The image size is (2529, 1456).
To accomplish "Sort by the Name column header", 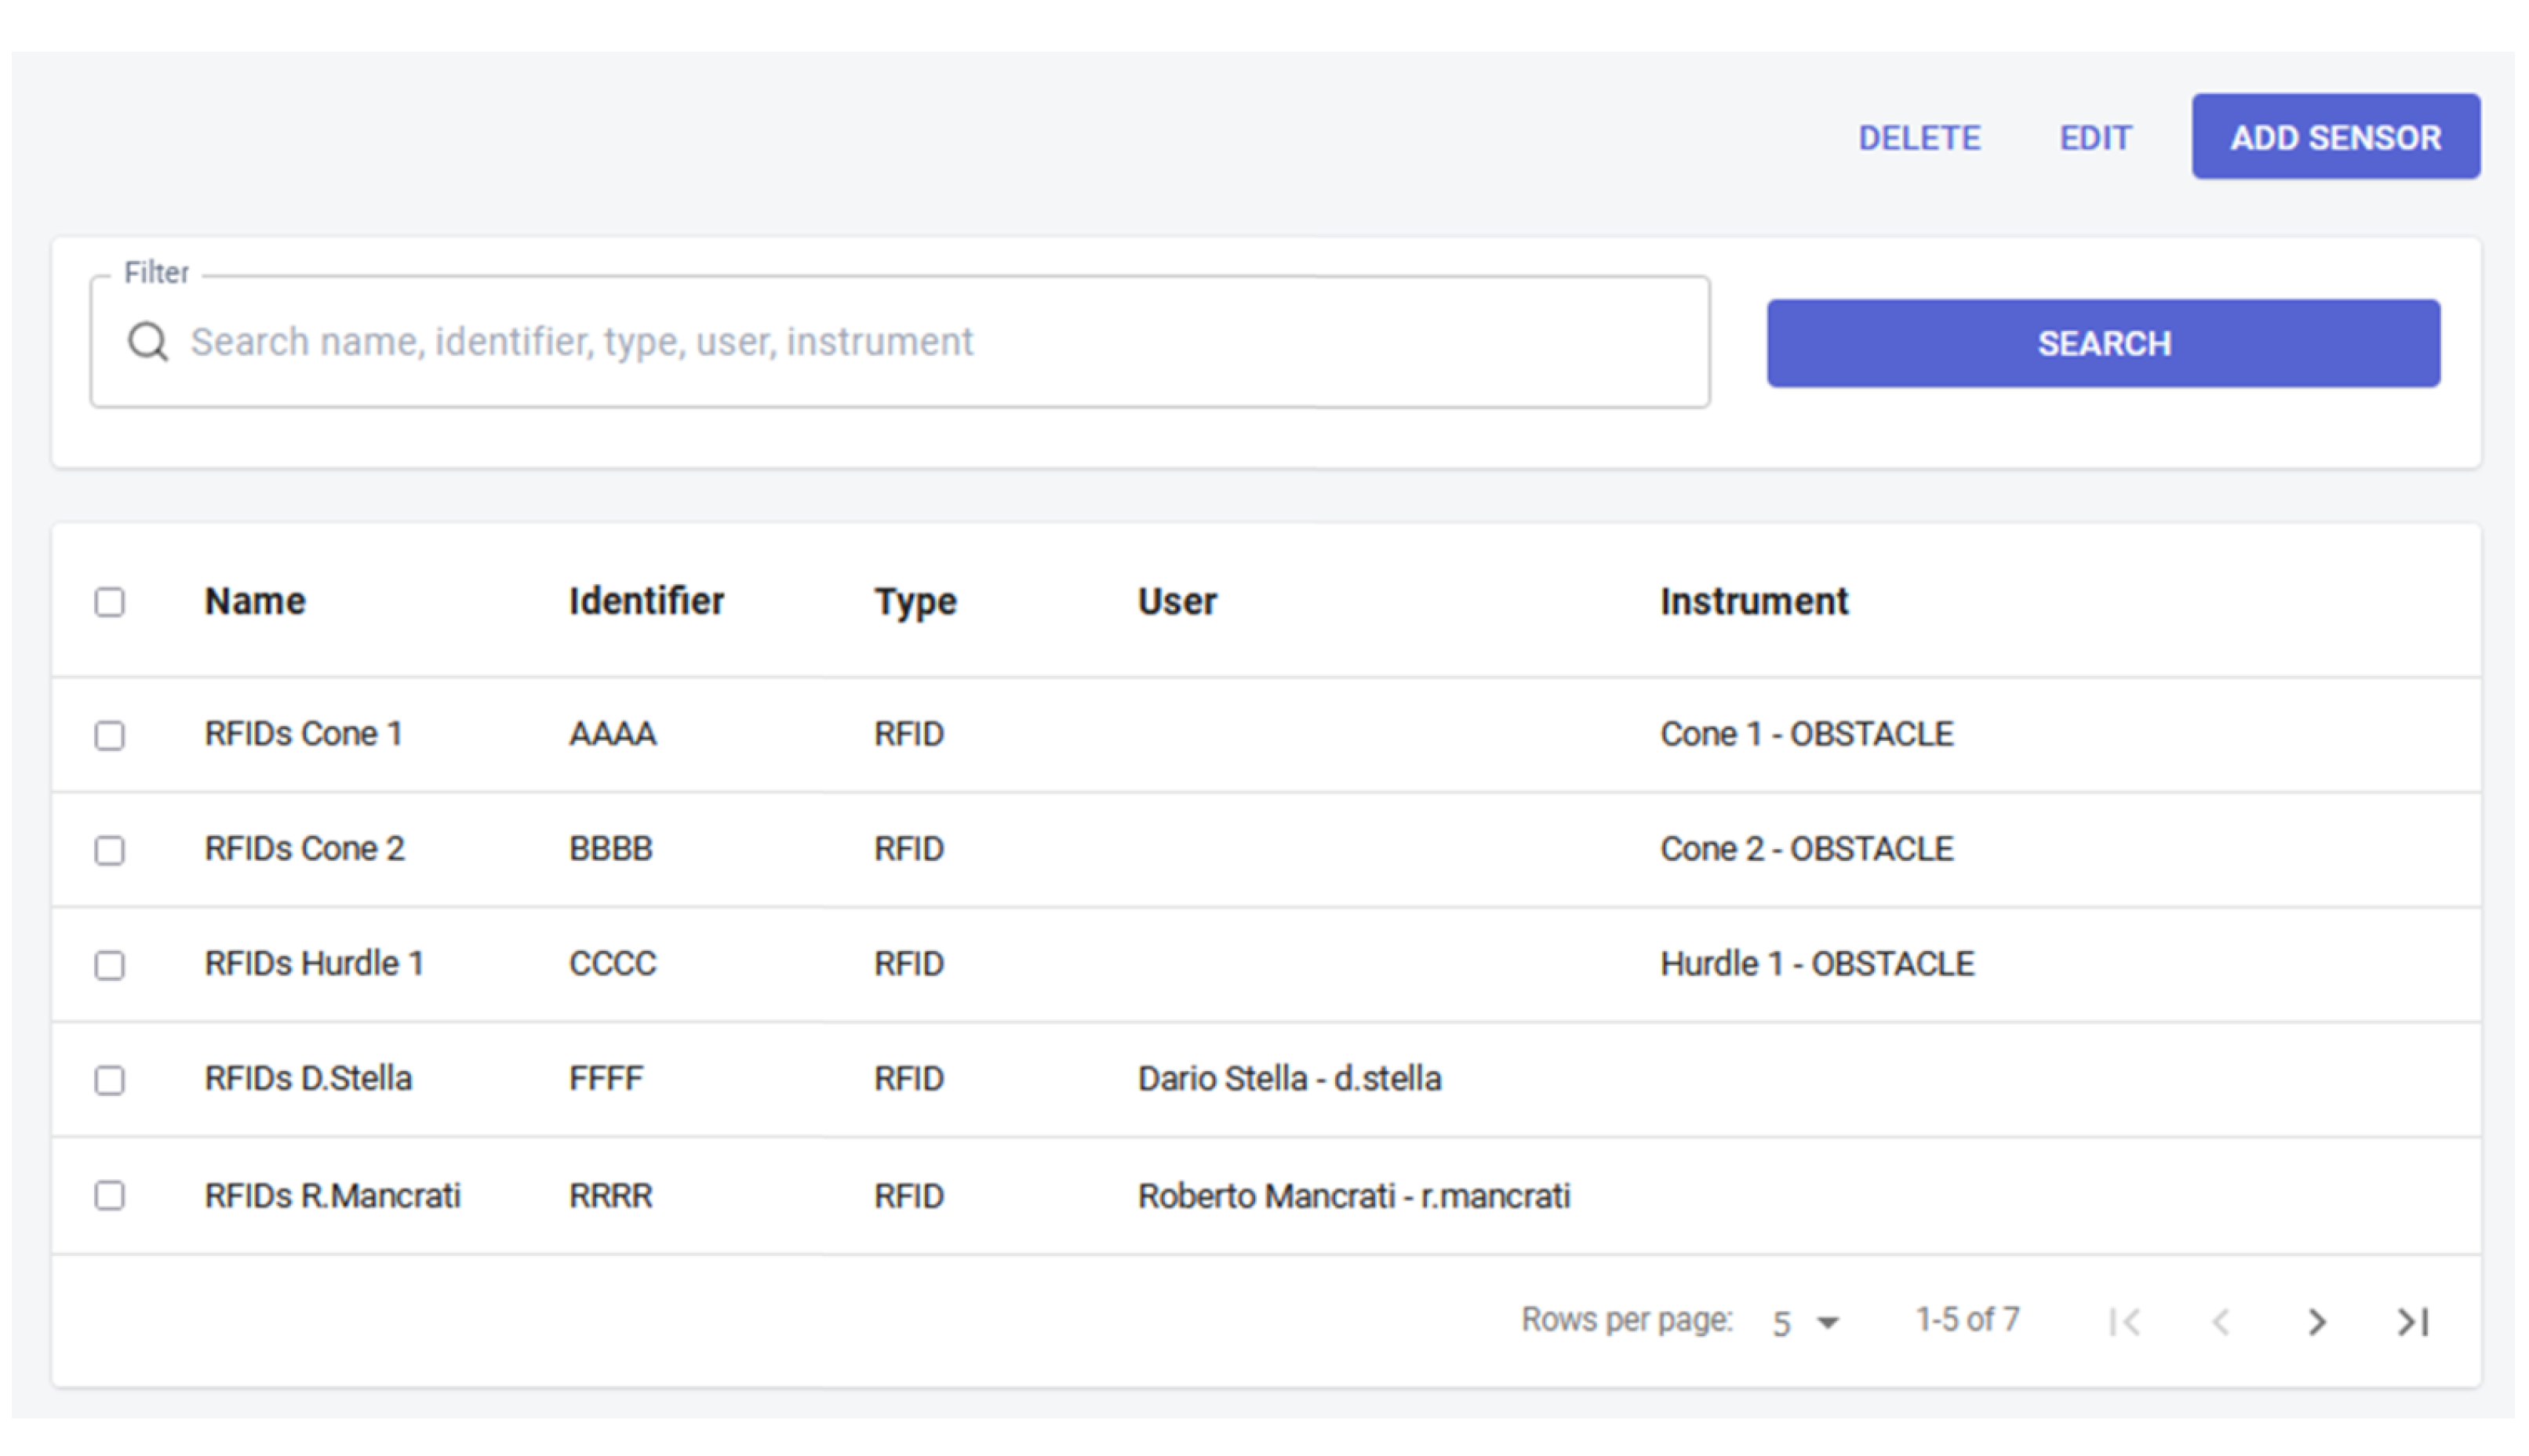I will tap(255, 602).
